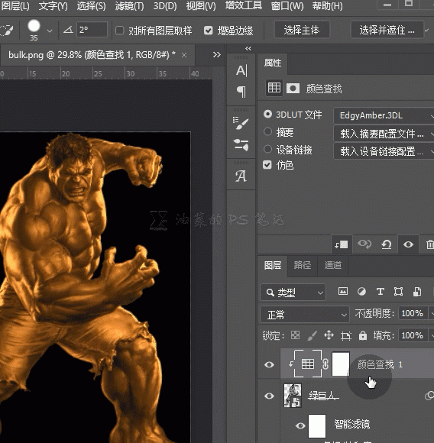Viewport: 434px width, 443px height.
Task: Open 图层(L) menu
Action: [x=15, y=5]
